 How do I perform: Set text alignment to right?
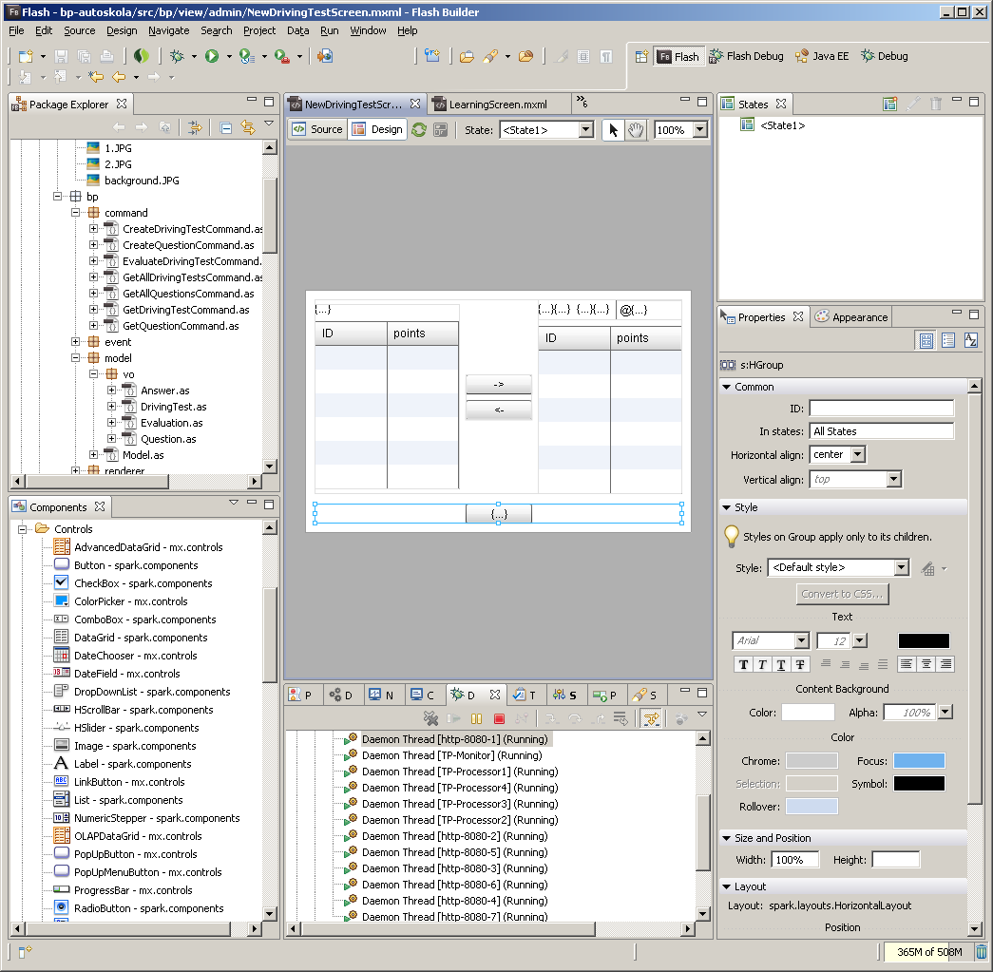pos(945,663)
